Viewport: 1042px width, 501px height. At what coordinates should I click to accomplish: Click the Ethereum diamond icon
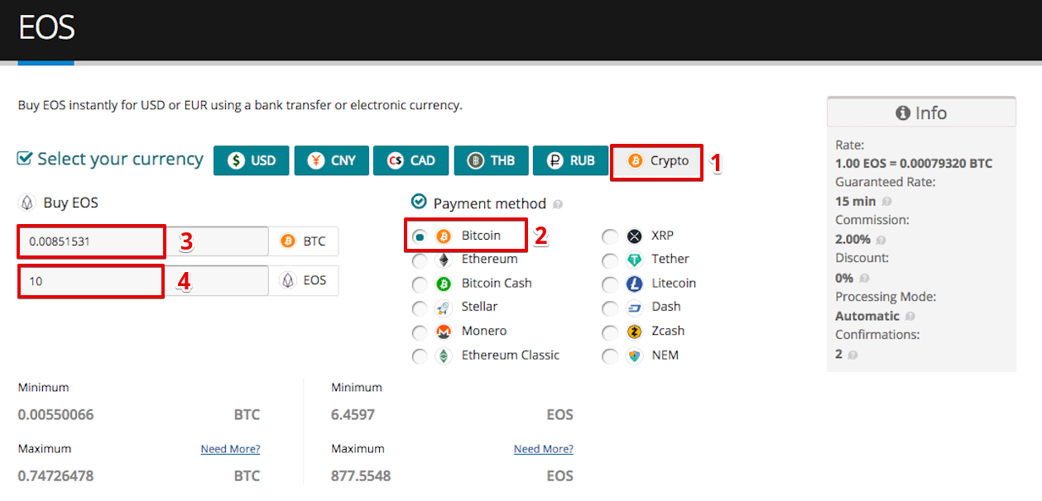click(444, 260)
